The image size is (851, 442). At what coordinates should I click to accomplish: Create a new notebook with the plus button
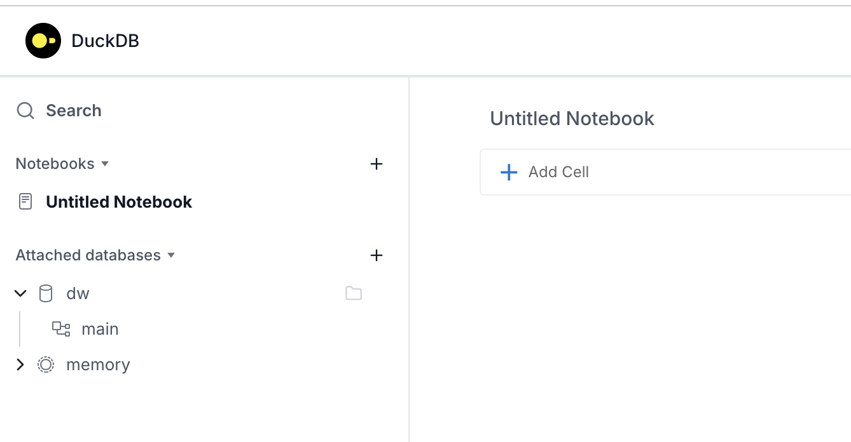point(377,164)
